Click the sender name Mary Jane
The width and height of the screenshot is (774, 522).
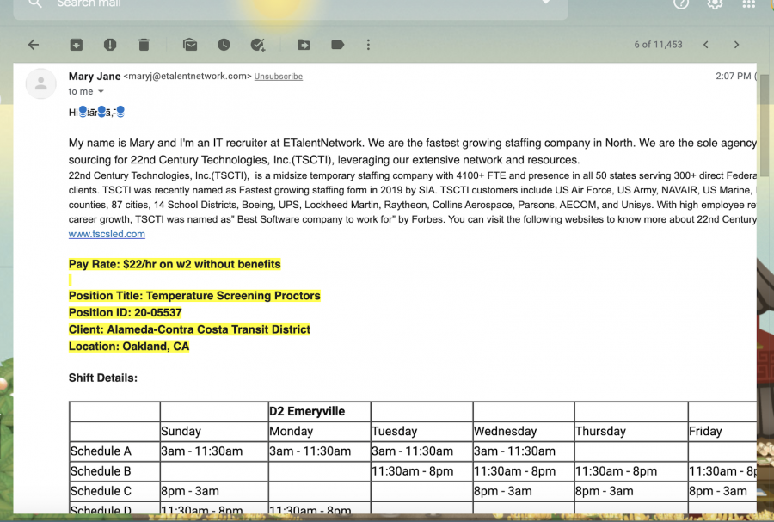[95, 76]
